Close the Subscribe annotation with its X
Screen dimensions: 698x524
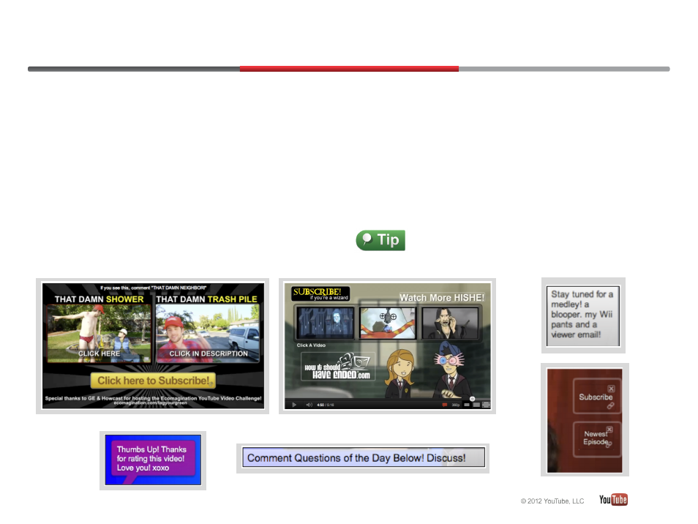tap(611, 389)
